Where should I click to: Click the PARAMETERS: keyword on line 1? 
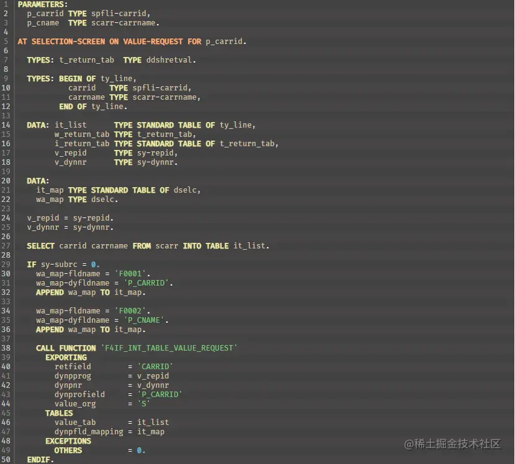[43, 4]
